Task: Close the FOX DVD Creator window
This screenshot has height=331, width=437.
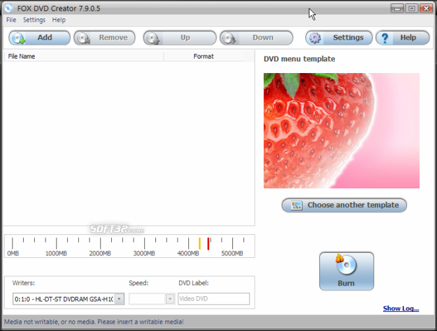Action: pos(426,9)
